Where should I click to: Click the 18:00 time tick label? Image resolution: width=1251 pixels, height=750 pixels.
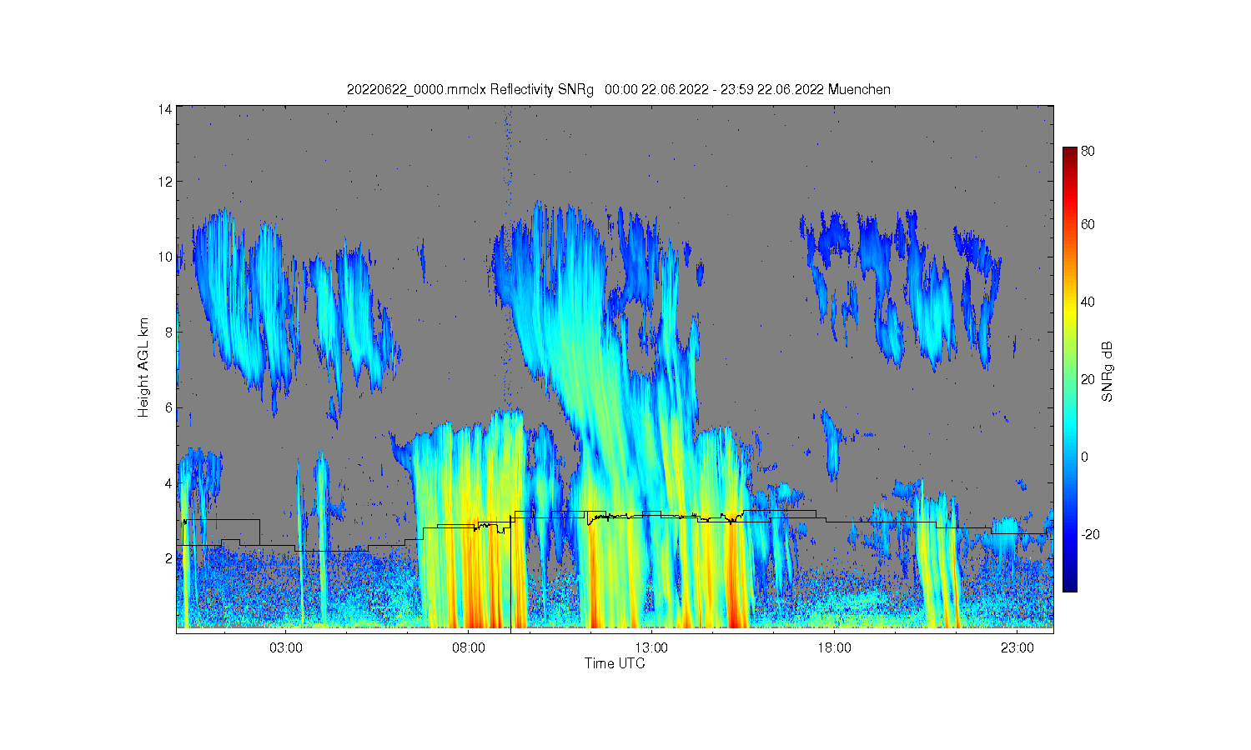[834, 647]
